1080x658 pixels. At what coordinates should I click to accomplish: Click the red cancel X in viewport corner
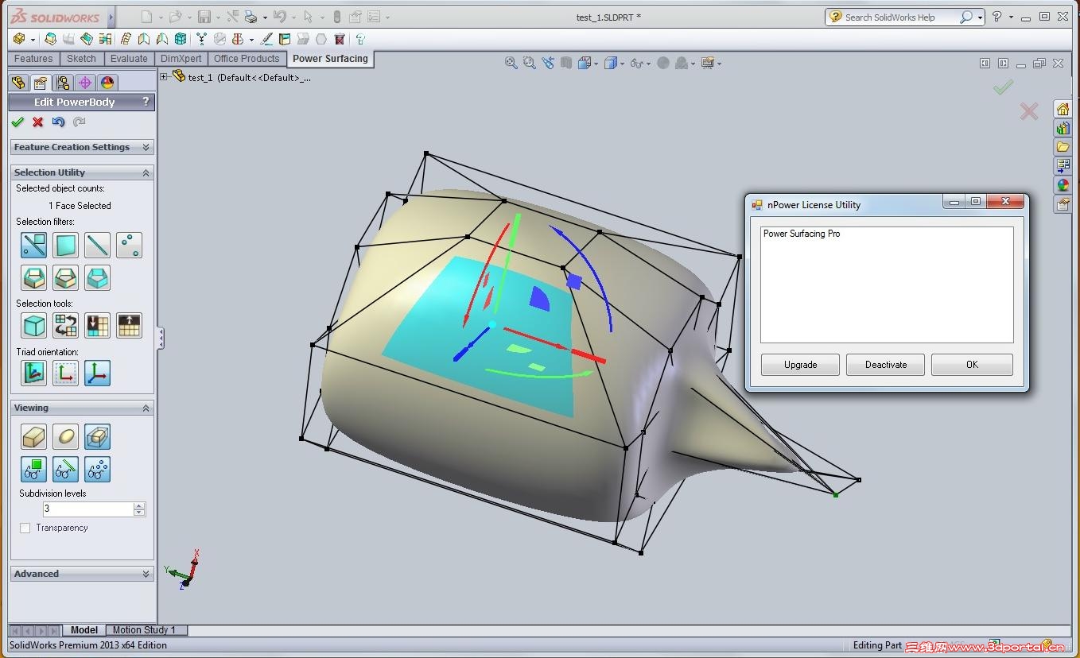[1029, 111]
